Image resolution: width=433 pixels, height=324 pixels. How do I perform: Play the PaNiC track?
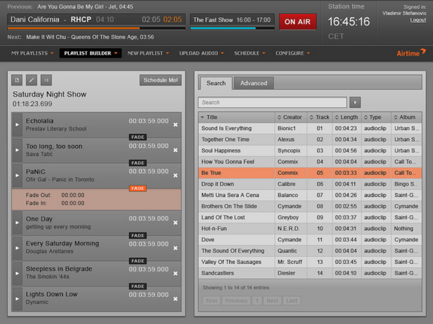click(17, 176)
